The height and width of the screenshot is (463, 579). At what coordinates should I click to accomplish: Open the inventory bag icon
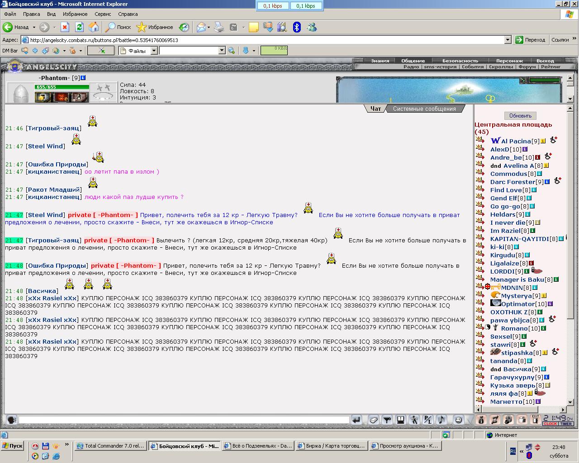(x=481, y=420)
